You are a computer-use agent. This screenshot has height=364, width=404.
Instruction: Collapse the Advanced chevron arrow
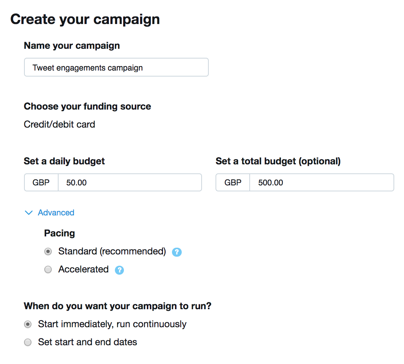(x=29, y=213)
